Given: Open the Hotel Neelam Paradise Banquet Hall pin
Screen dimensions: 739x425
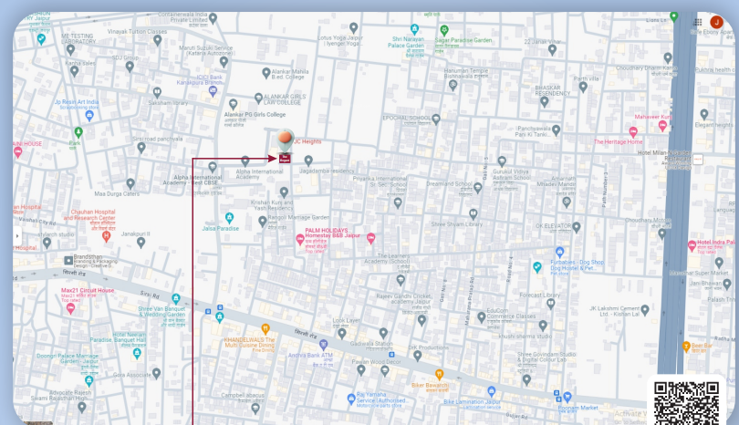Looking at the screenshot, I should [137, 355].
